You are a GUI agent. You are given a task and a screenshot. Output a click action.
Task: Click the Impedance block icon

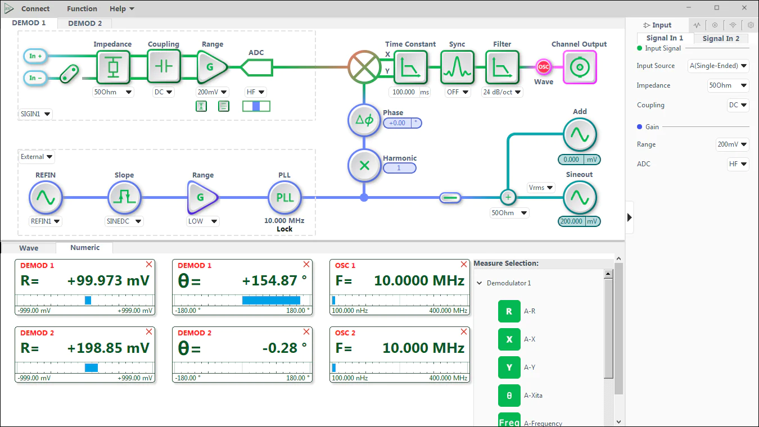point(113,67)
